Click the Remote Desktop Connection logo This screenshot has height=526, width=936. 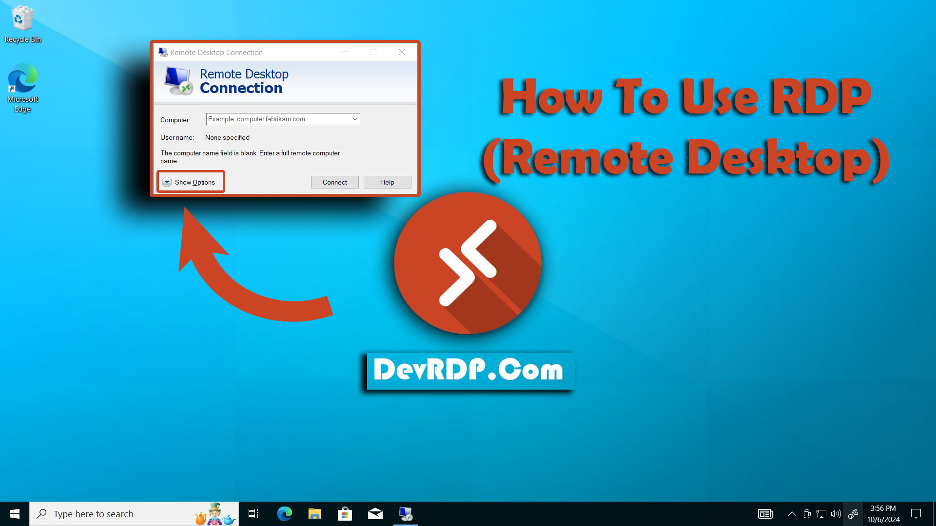[179, 80]
